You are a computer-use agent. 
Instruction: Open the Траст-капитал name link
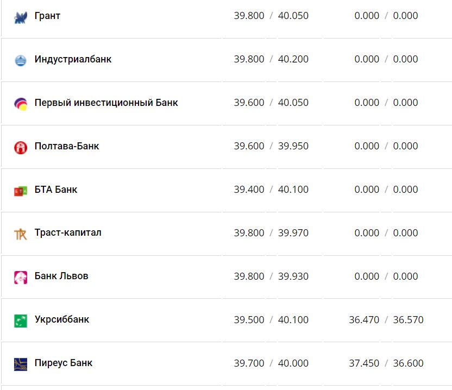coord(68,232)
